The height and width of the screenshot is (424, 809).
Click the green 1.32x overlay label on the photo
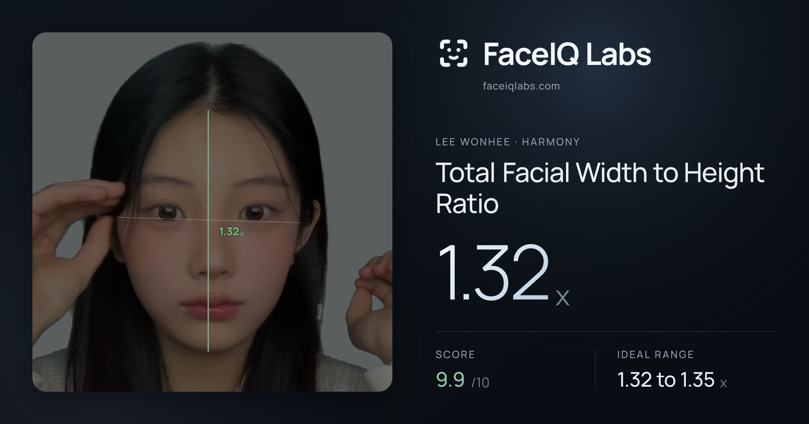click(231, 232)
